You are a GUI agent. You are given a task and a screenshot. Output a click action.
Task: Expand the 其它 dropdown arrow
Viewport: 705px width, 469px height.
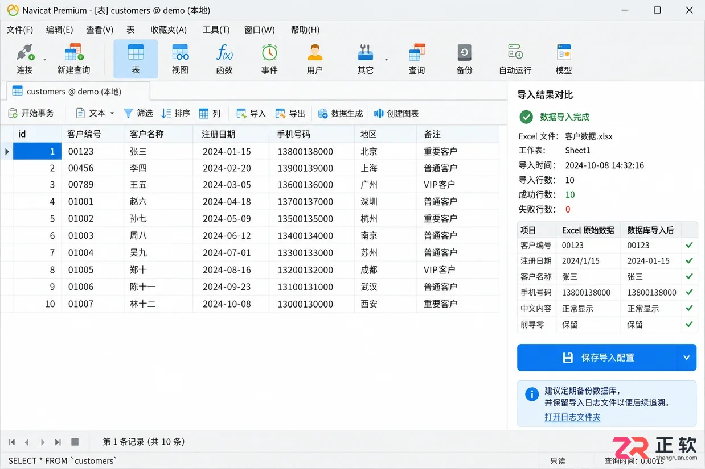pyautogui.click(x=386, y=59)
